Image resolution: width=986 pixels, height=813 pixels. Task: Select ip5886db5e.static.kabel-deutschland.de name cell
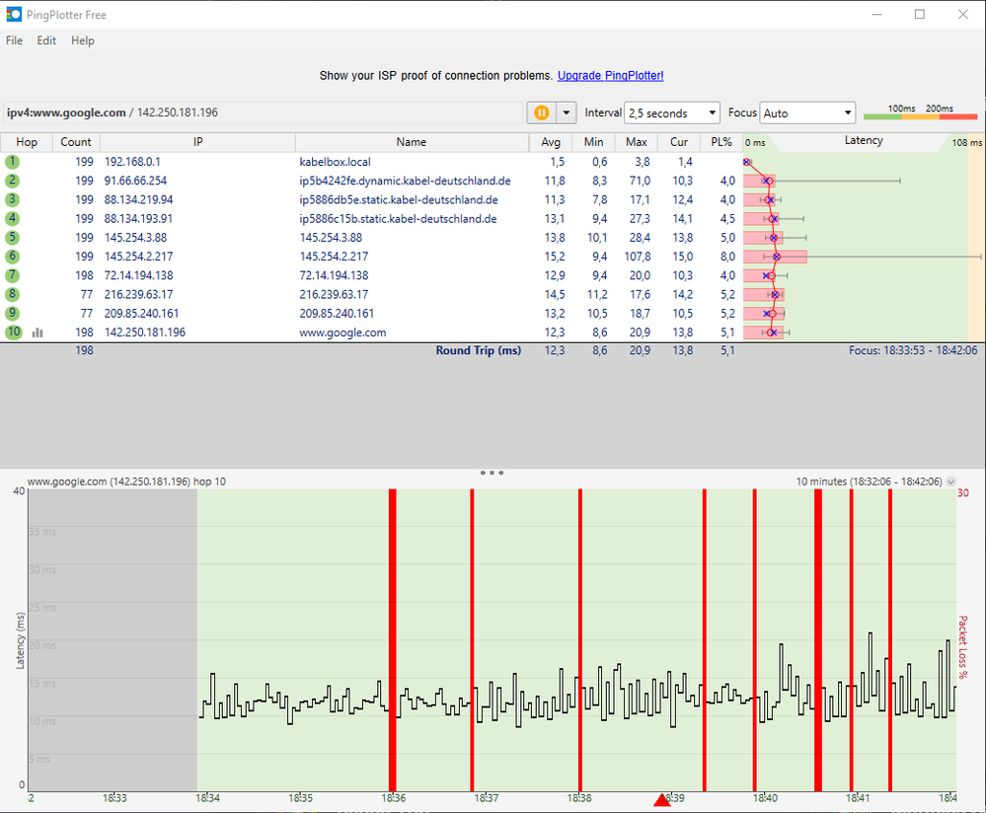coord(399,199)
